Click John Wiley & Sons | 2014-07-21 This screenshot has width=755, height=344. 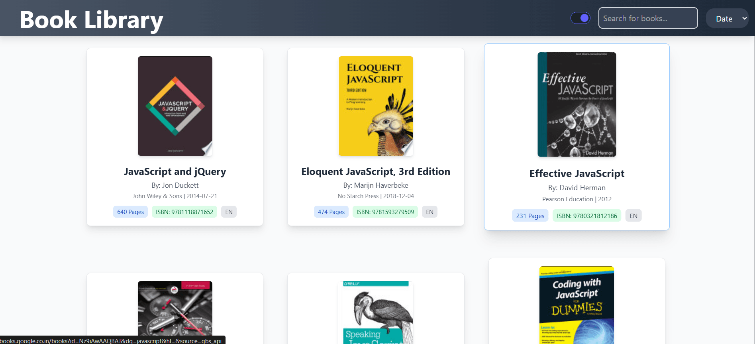pos(175,196)
